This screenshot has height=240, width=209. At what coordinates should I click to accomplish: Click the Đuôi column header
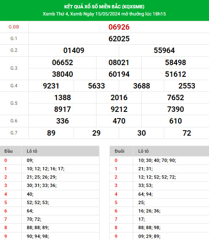[120, 151]
